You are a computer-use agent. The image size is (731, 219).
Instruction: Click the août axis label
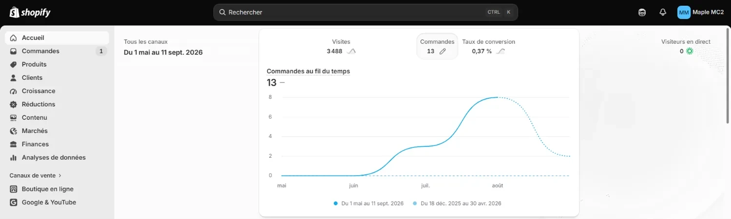[498, 185]
